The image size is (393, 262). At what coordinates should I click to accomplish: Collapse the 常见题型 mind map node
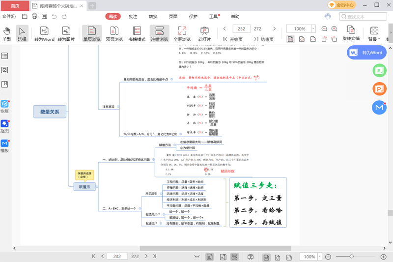[161, 194]
